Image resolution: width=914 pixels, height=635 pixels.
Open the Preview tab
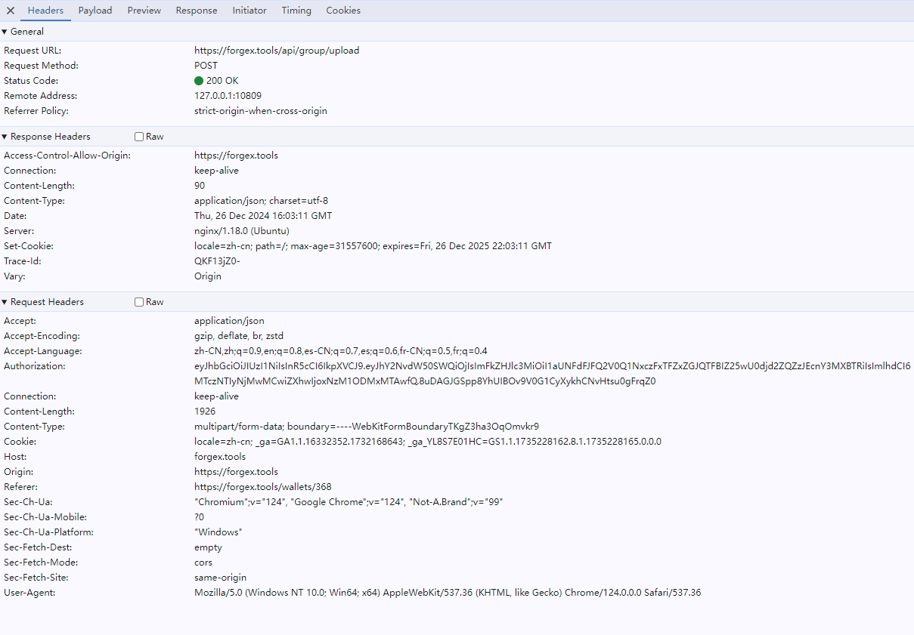click(x=144, y=11)
